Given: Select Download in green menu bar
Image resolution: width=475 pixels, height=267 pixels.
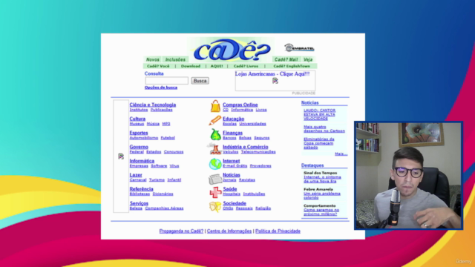Looking at the screenshot, I should (191, 66).
